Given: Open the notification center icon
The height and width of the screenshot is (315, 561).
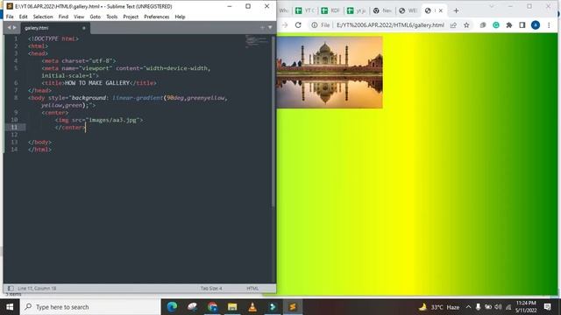Looking at the screenshot, I should [547, 307].
